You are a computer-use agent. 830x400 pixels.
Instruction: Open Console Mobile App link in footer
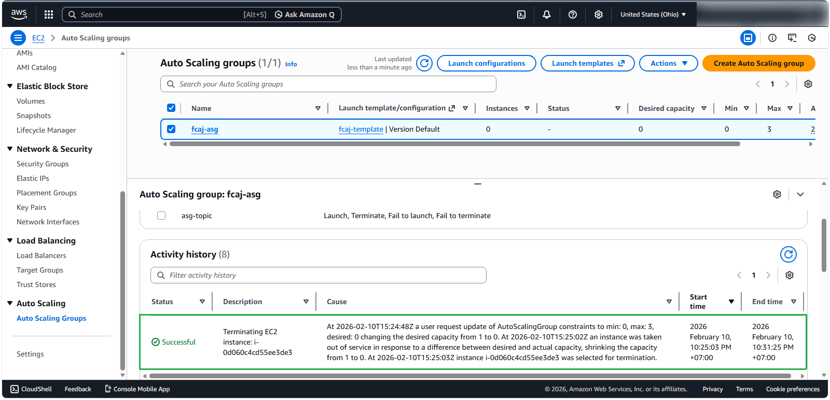click(x=137, y=389)
